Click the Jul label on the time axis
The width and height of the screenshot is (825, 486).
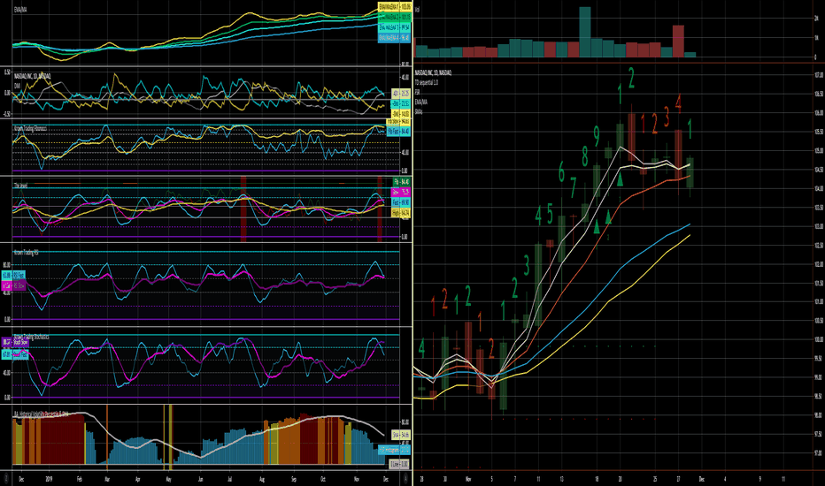pos(230,479)
